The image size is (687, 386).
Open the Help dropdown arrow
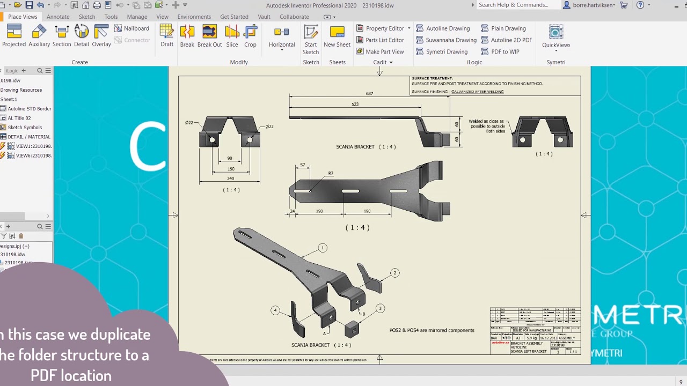[648, 5]
